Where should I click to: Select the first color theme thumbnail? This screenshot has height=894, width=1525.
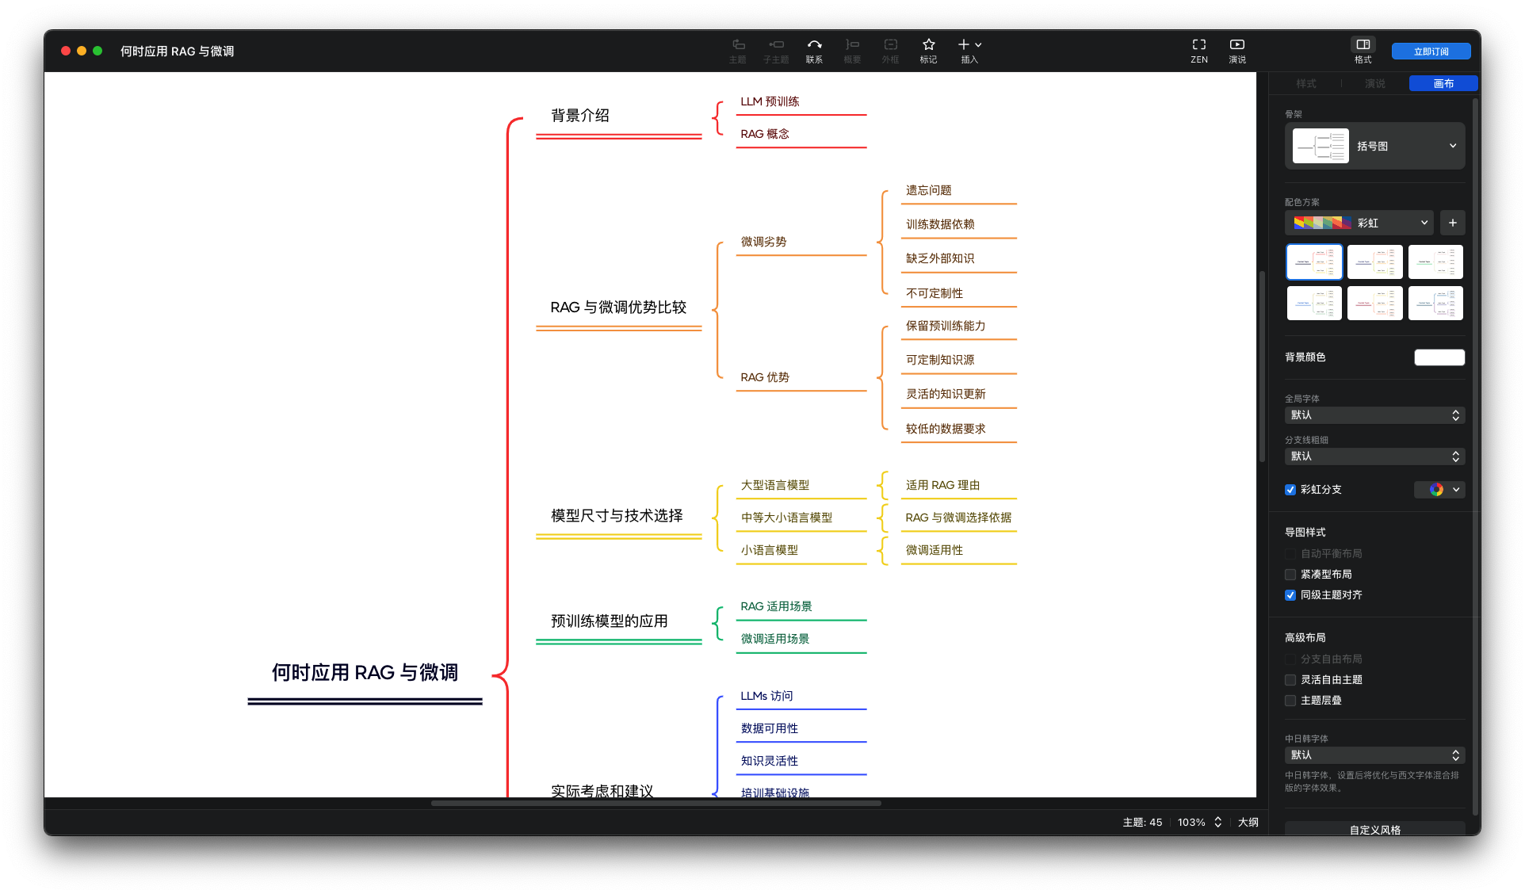pos(1313,262)
